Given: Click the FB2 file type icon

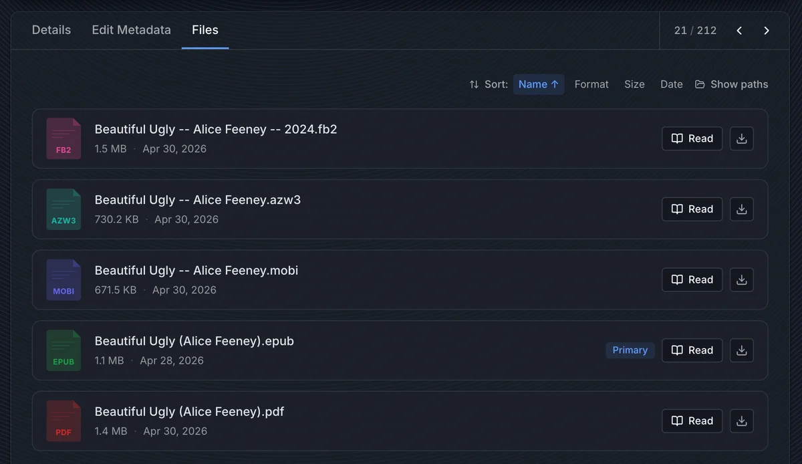Looking at the screenshot, I should point(63,138).
